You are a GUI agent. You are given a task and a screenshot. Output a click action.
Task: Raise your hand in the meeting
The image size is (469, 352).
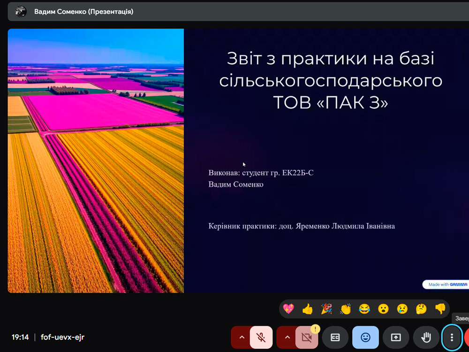[426, 337]
